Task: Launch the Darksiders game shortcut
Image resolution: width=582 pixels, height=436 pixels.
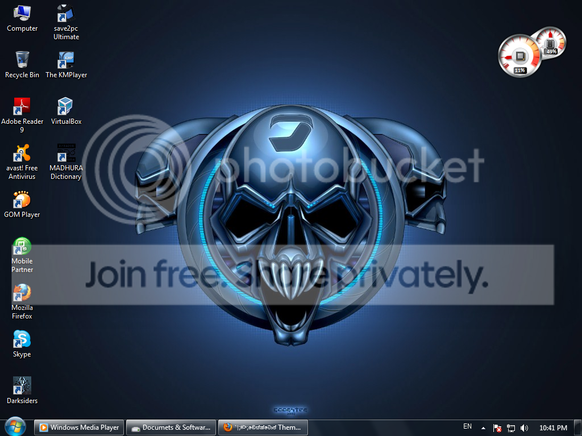Action: [x=22, y=391]
